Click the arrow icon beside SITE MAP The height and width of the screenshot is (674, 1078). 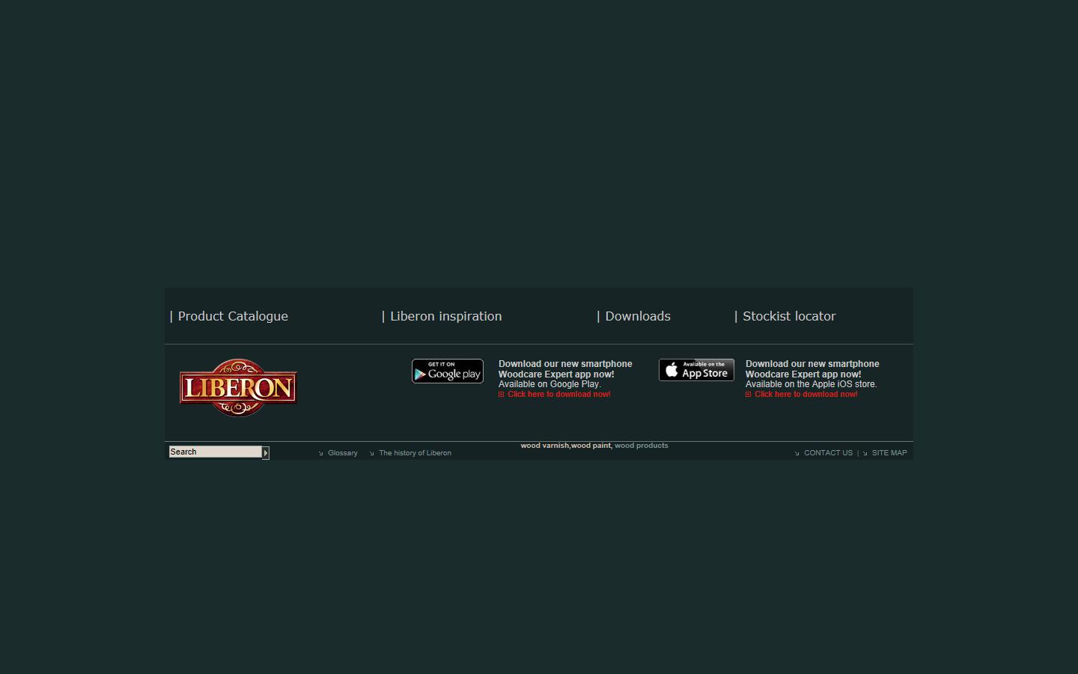point(865,453)
